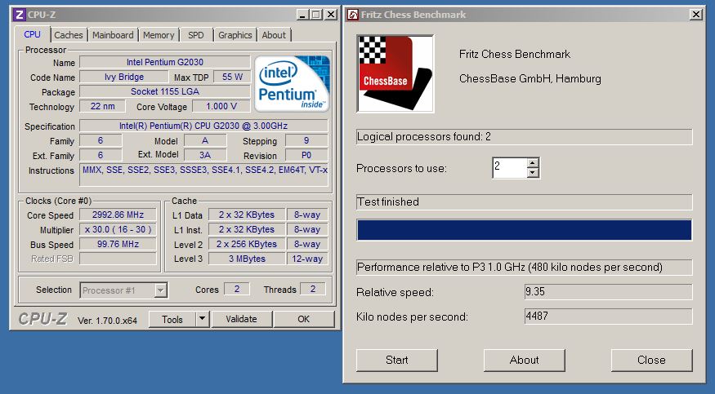715x394 pixels.
Task: Increase the processors to use value
Action: [x=533, y=163]
